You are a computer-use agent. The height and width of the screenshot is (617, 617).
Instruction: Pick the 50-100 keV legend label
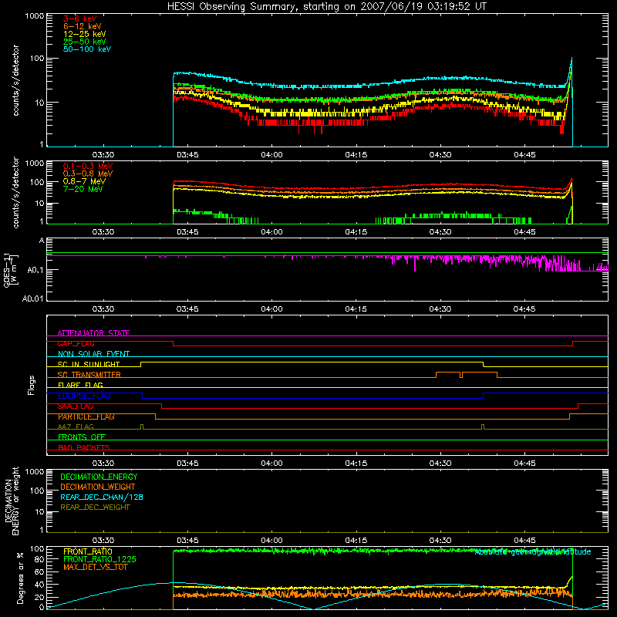pos(87,49)
